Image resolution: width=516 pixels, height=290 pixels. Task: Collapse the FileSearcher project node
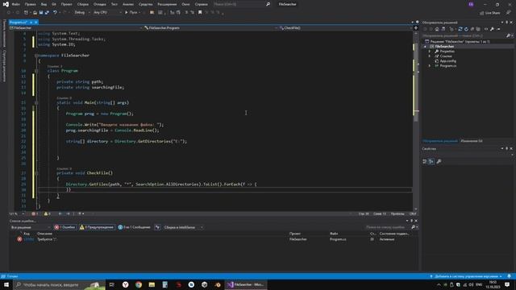click(425, 47)
